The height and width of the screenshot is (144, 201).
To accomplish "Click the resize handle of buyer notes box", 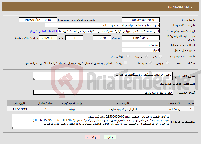I will tap(13, 128).
